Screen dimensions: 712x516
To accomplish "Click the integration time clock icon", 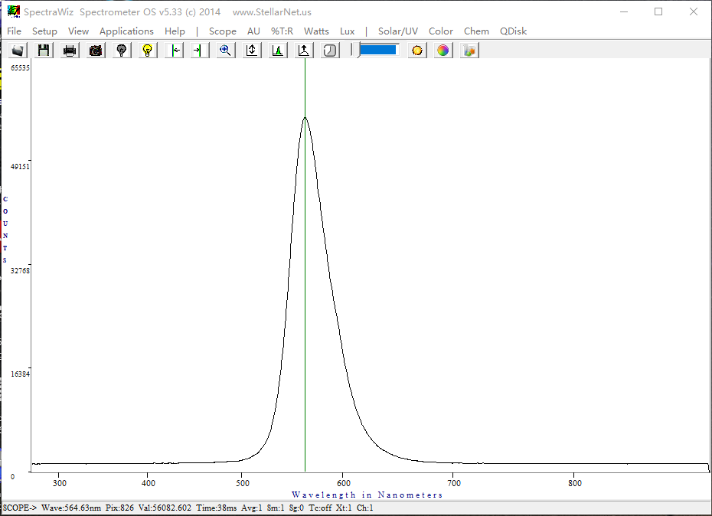I will click(331, 51).
